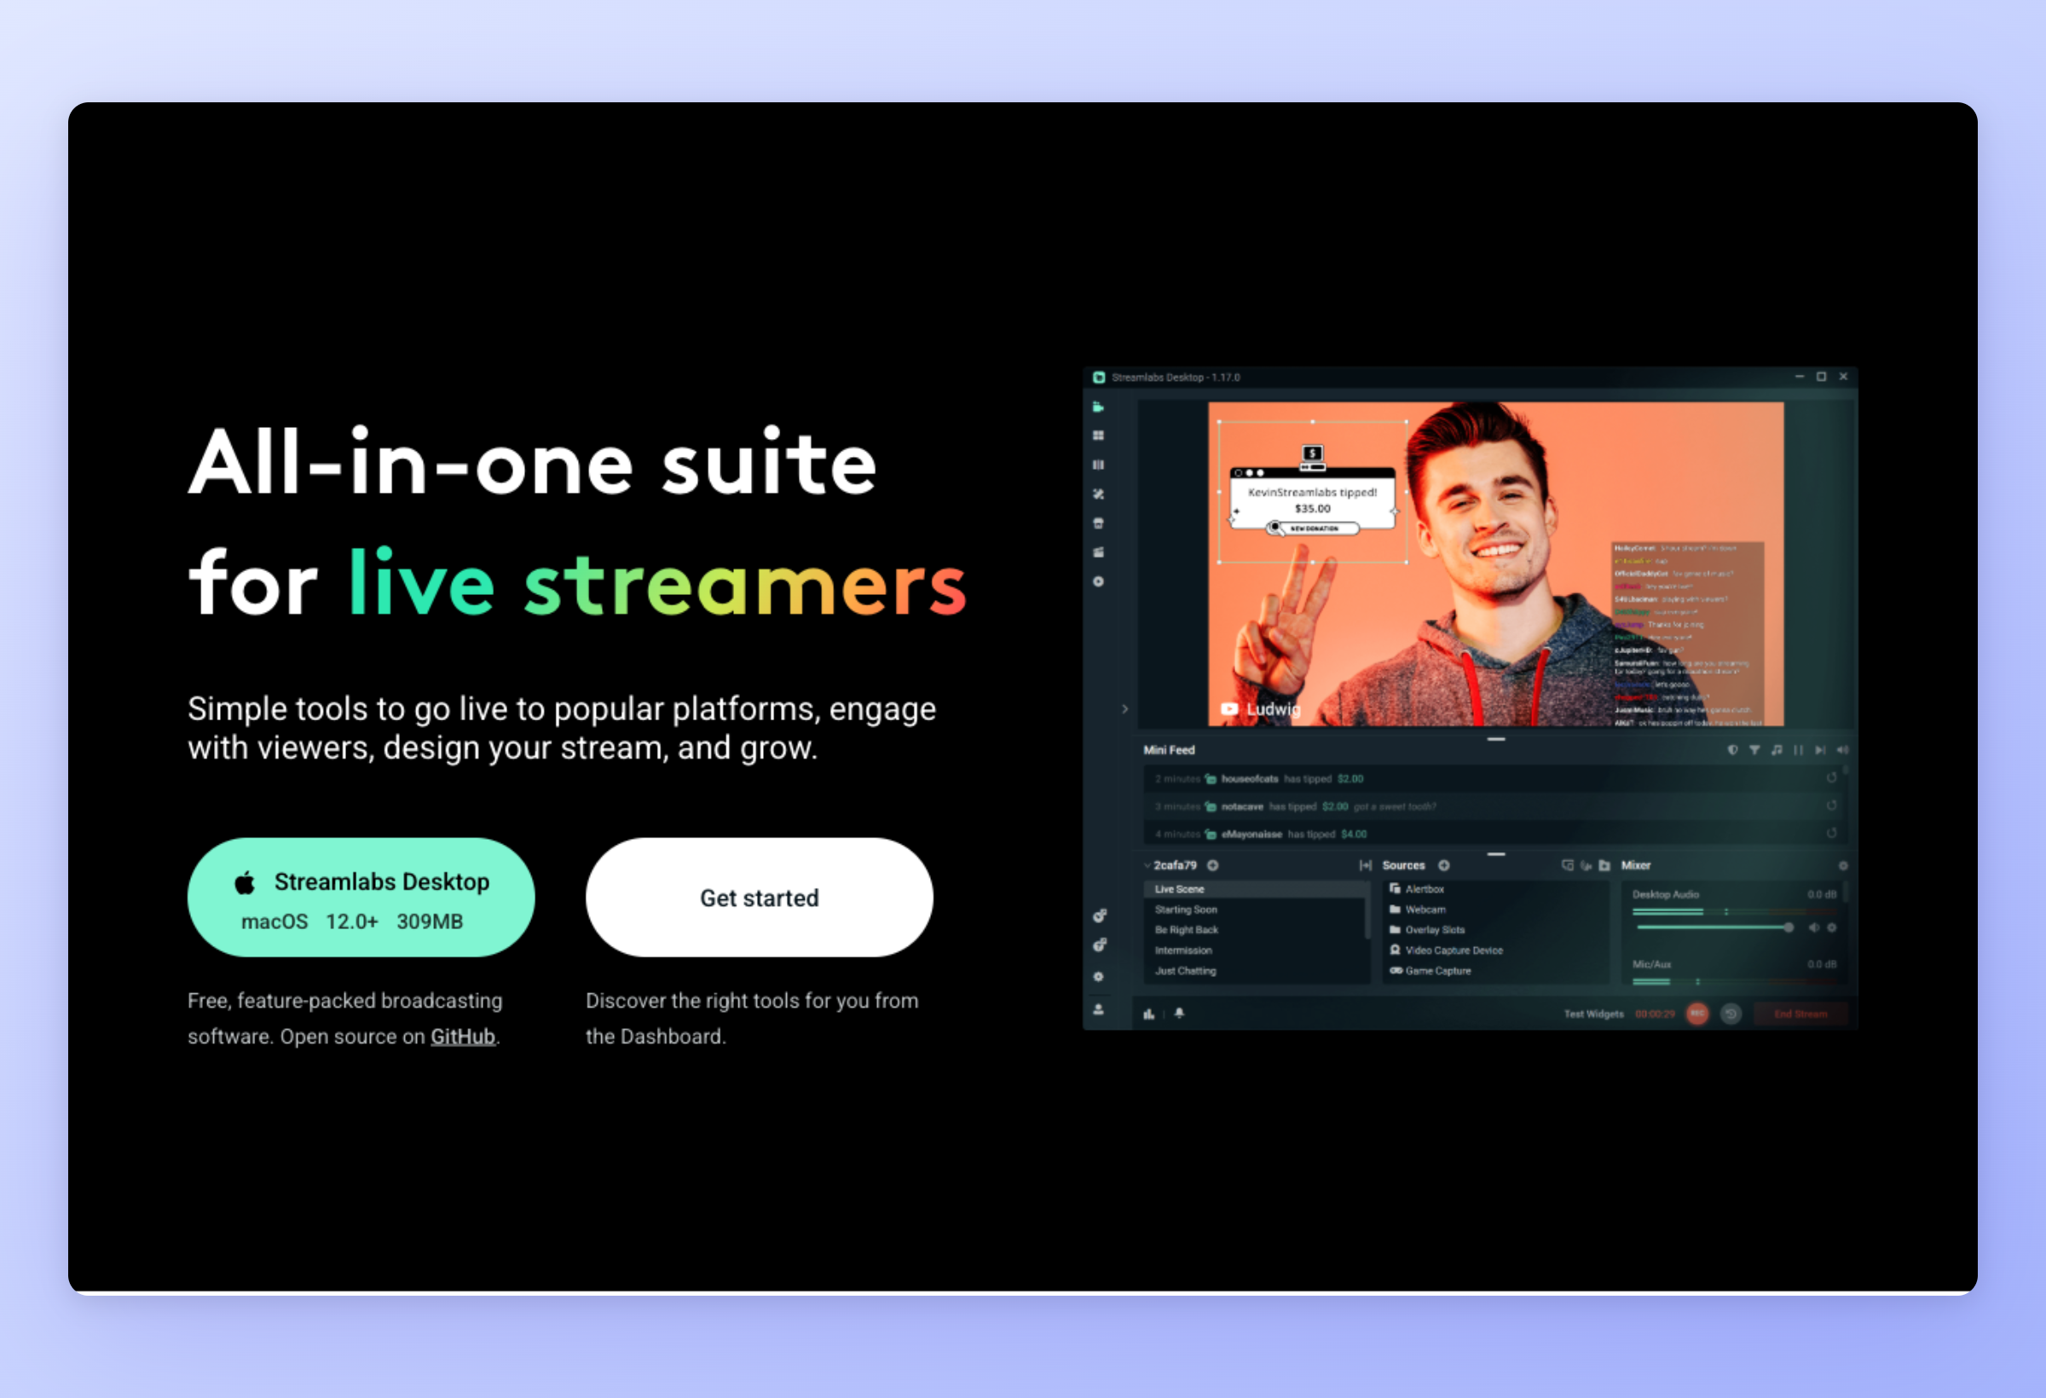This screenshot has width=2046, height=1398.
Task: Mute the Desktop Audio channel in the Mixer
Action: [1813, 928]
